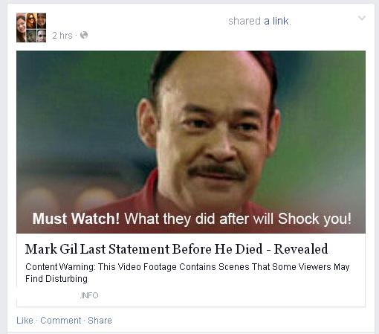Click "Find Disturbing" description line
The image size is (379, 334).
tap(56, 279)
